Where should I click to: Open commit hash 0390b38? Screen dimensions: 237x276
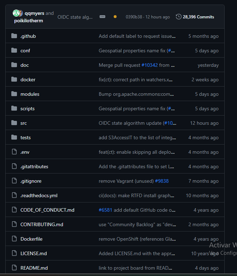[x=134, y=17]
